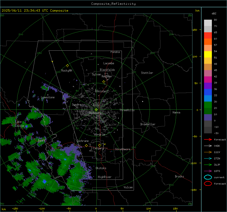Screen dimensions: 227x212
Task: Click the Sundre label
Action: 76,104
